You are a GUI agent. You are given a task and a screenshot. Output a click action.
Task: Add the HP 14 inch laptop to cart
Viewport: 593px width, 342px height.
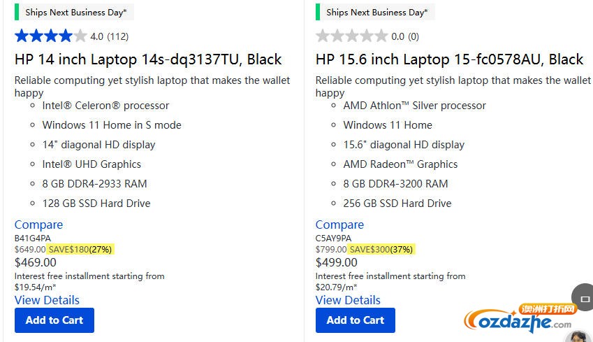pyautogui.click(x=54, y=320)
